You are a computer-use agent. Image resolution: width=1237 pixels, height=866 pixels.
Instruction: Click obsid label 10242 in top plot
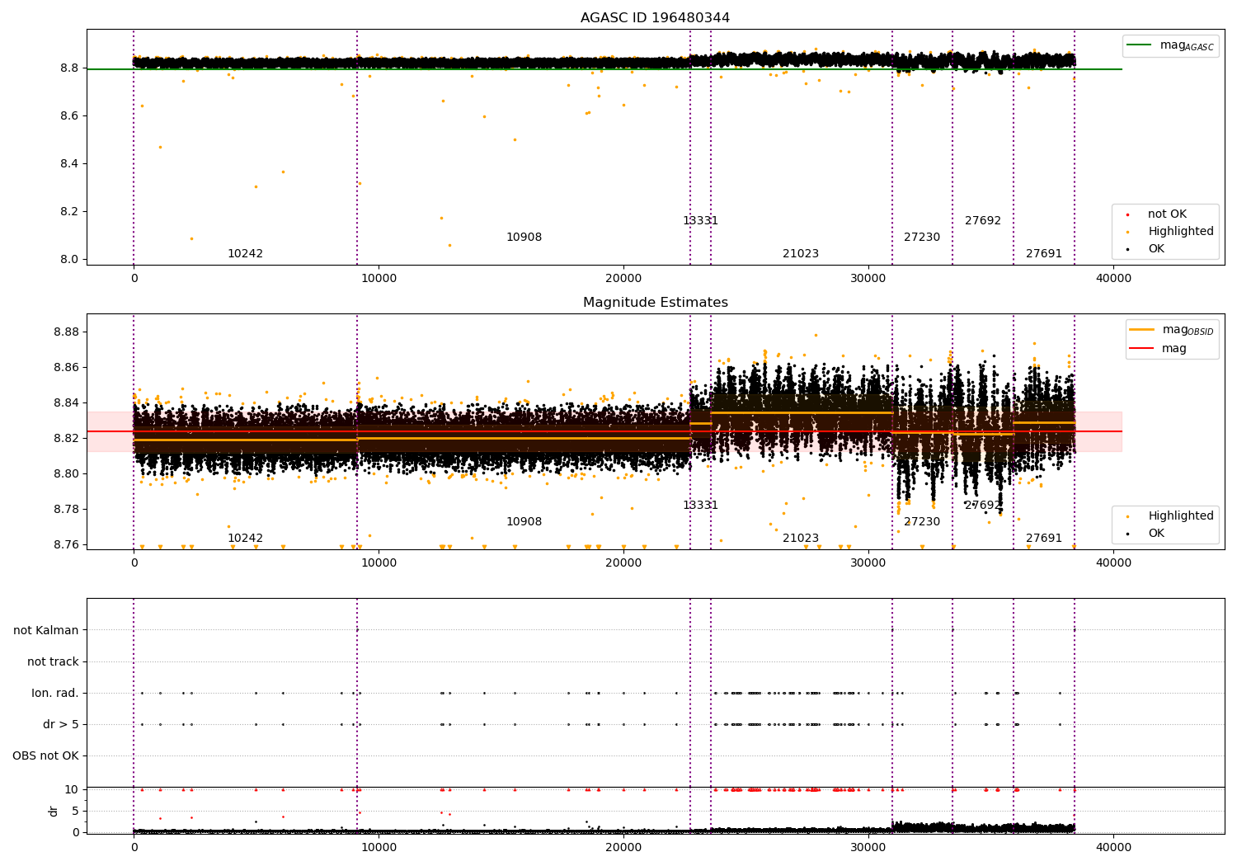245,254
